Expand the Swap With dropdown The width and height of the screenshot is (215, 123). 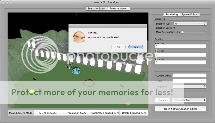(189, 86)
